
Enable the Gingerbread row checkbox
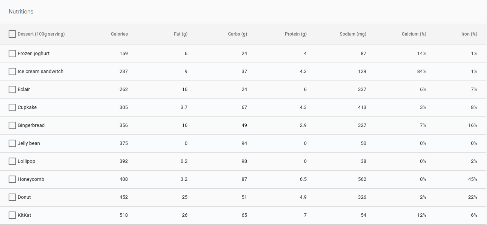(12, 125)
